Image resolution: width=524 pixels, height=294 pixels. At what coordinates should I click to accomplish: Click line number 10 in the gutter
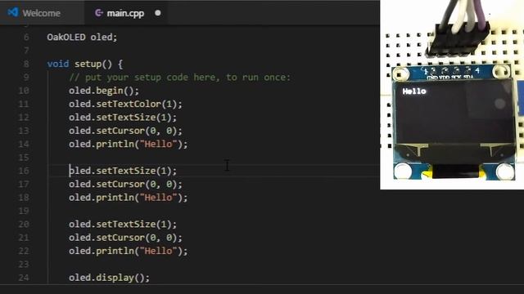[x=24, y=91]
